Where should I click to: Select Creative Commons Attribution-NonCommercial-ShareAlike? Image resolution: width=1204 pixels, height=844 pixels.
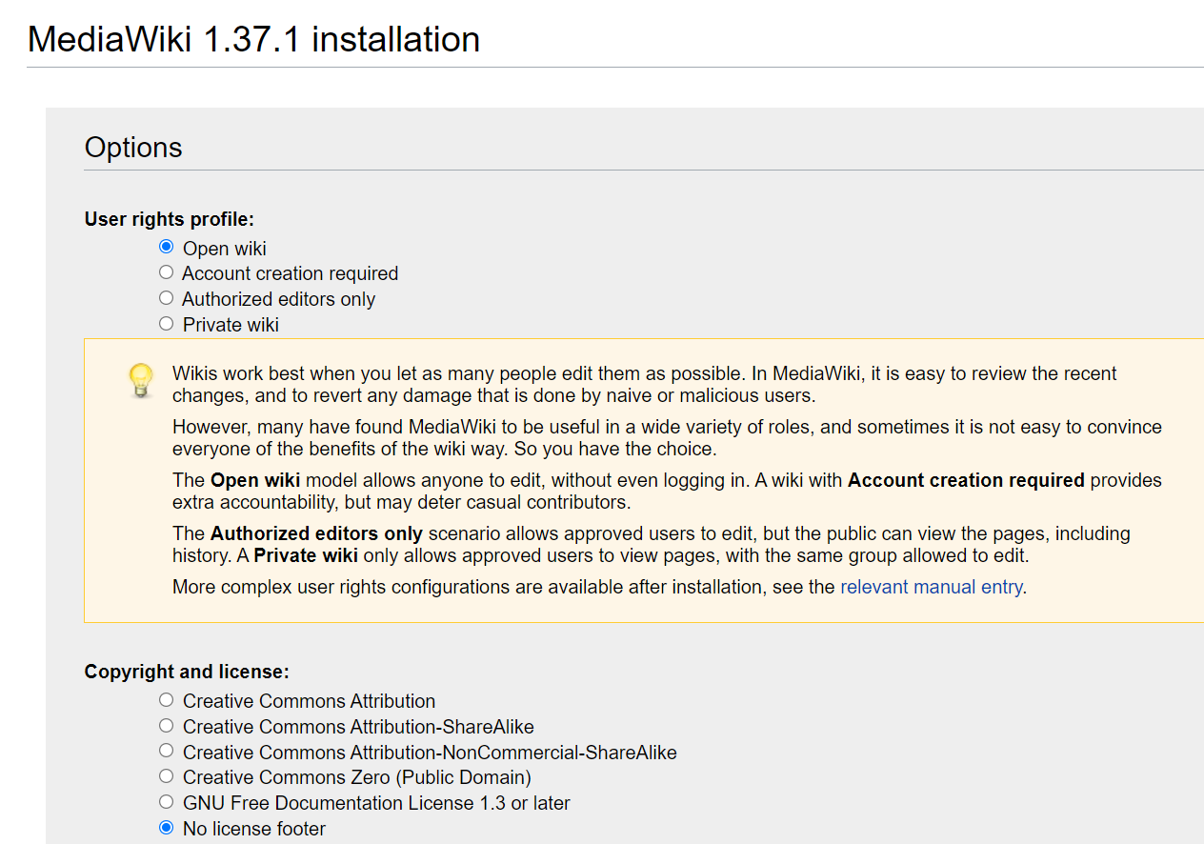(x=166, y=751)
